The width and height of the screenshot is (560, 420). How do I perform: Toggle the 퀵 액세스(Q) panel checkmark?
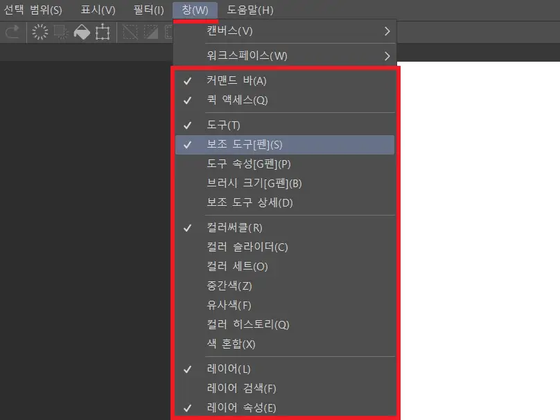coord(236,100)
